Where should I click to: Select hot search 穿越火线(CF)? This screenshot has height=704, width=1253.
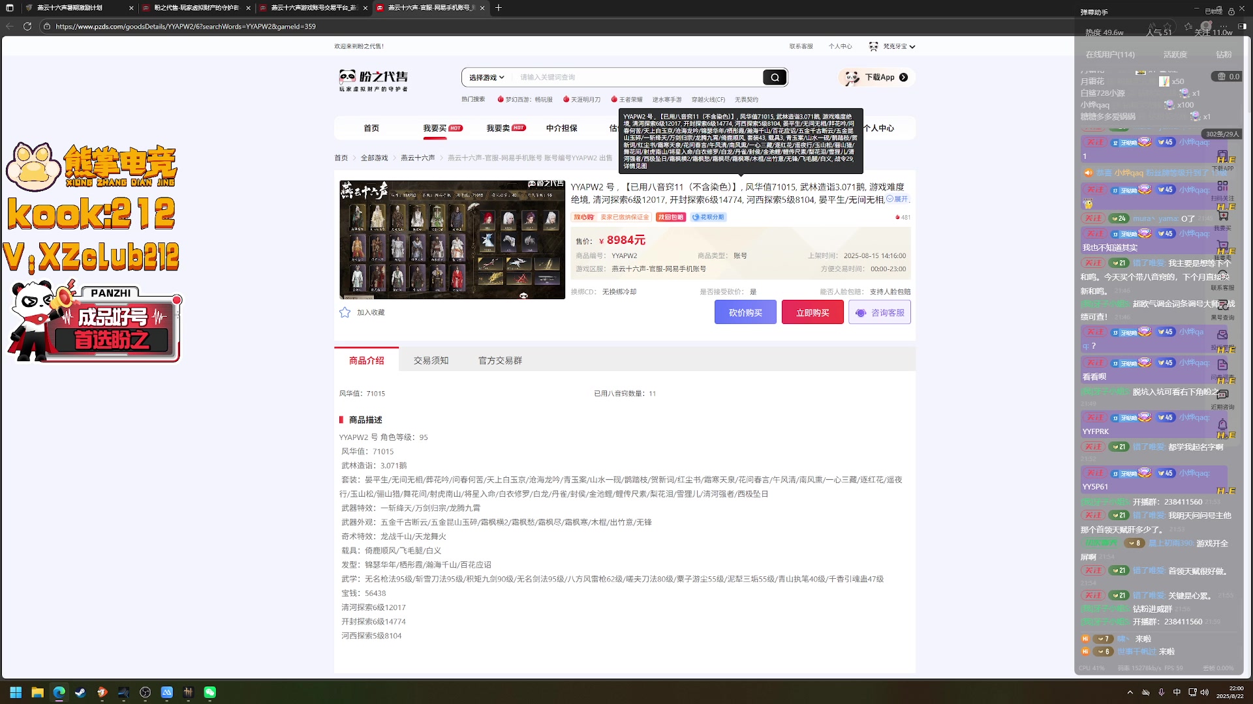click(x=708, y=100)
